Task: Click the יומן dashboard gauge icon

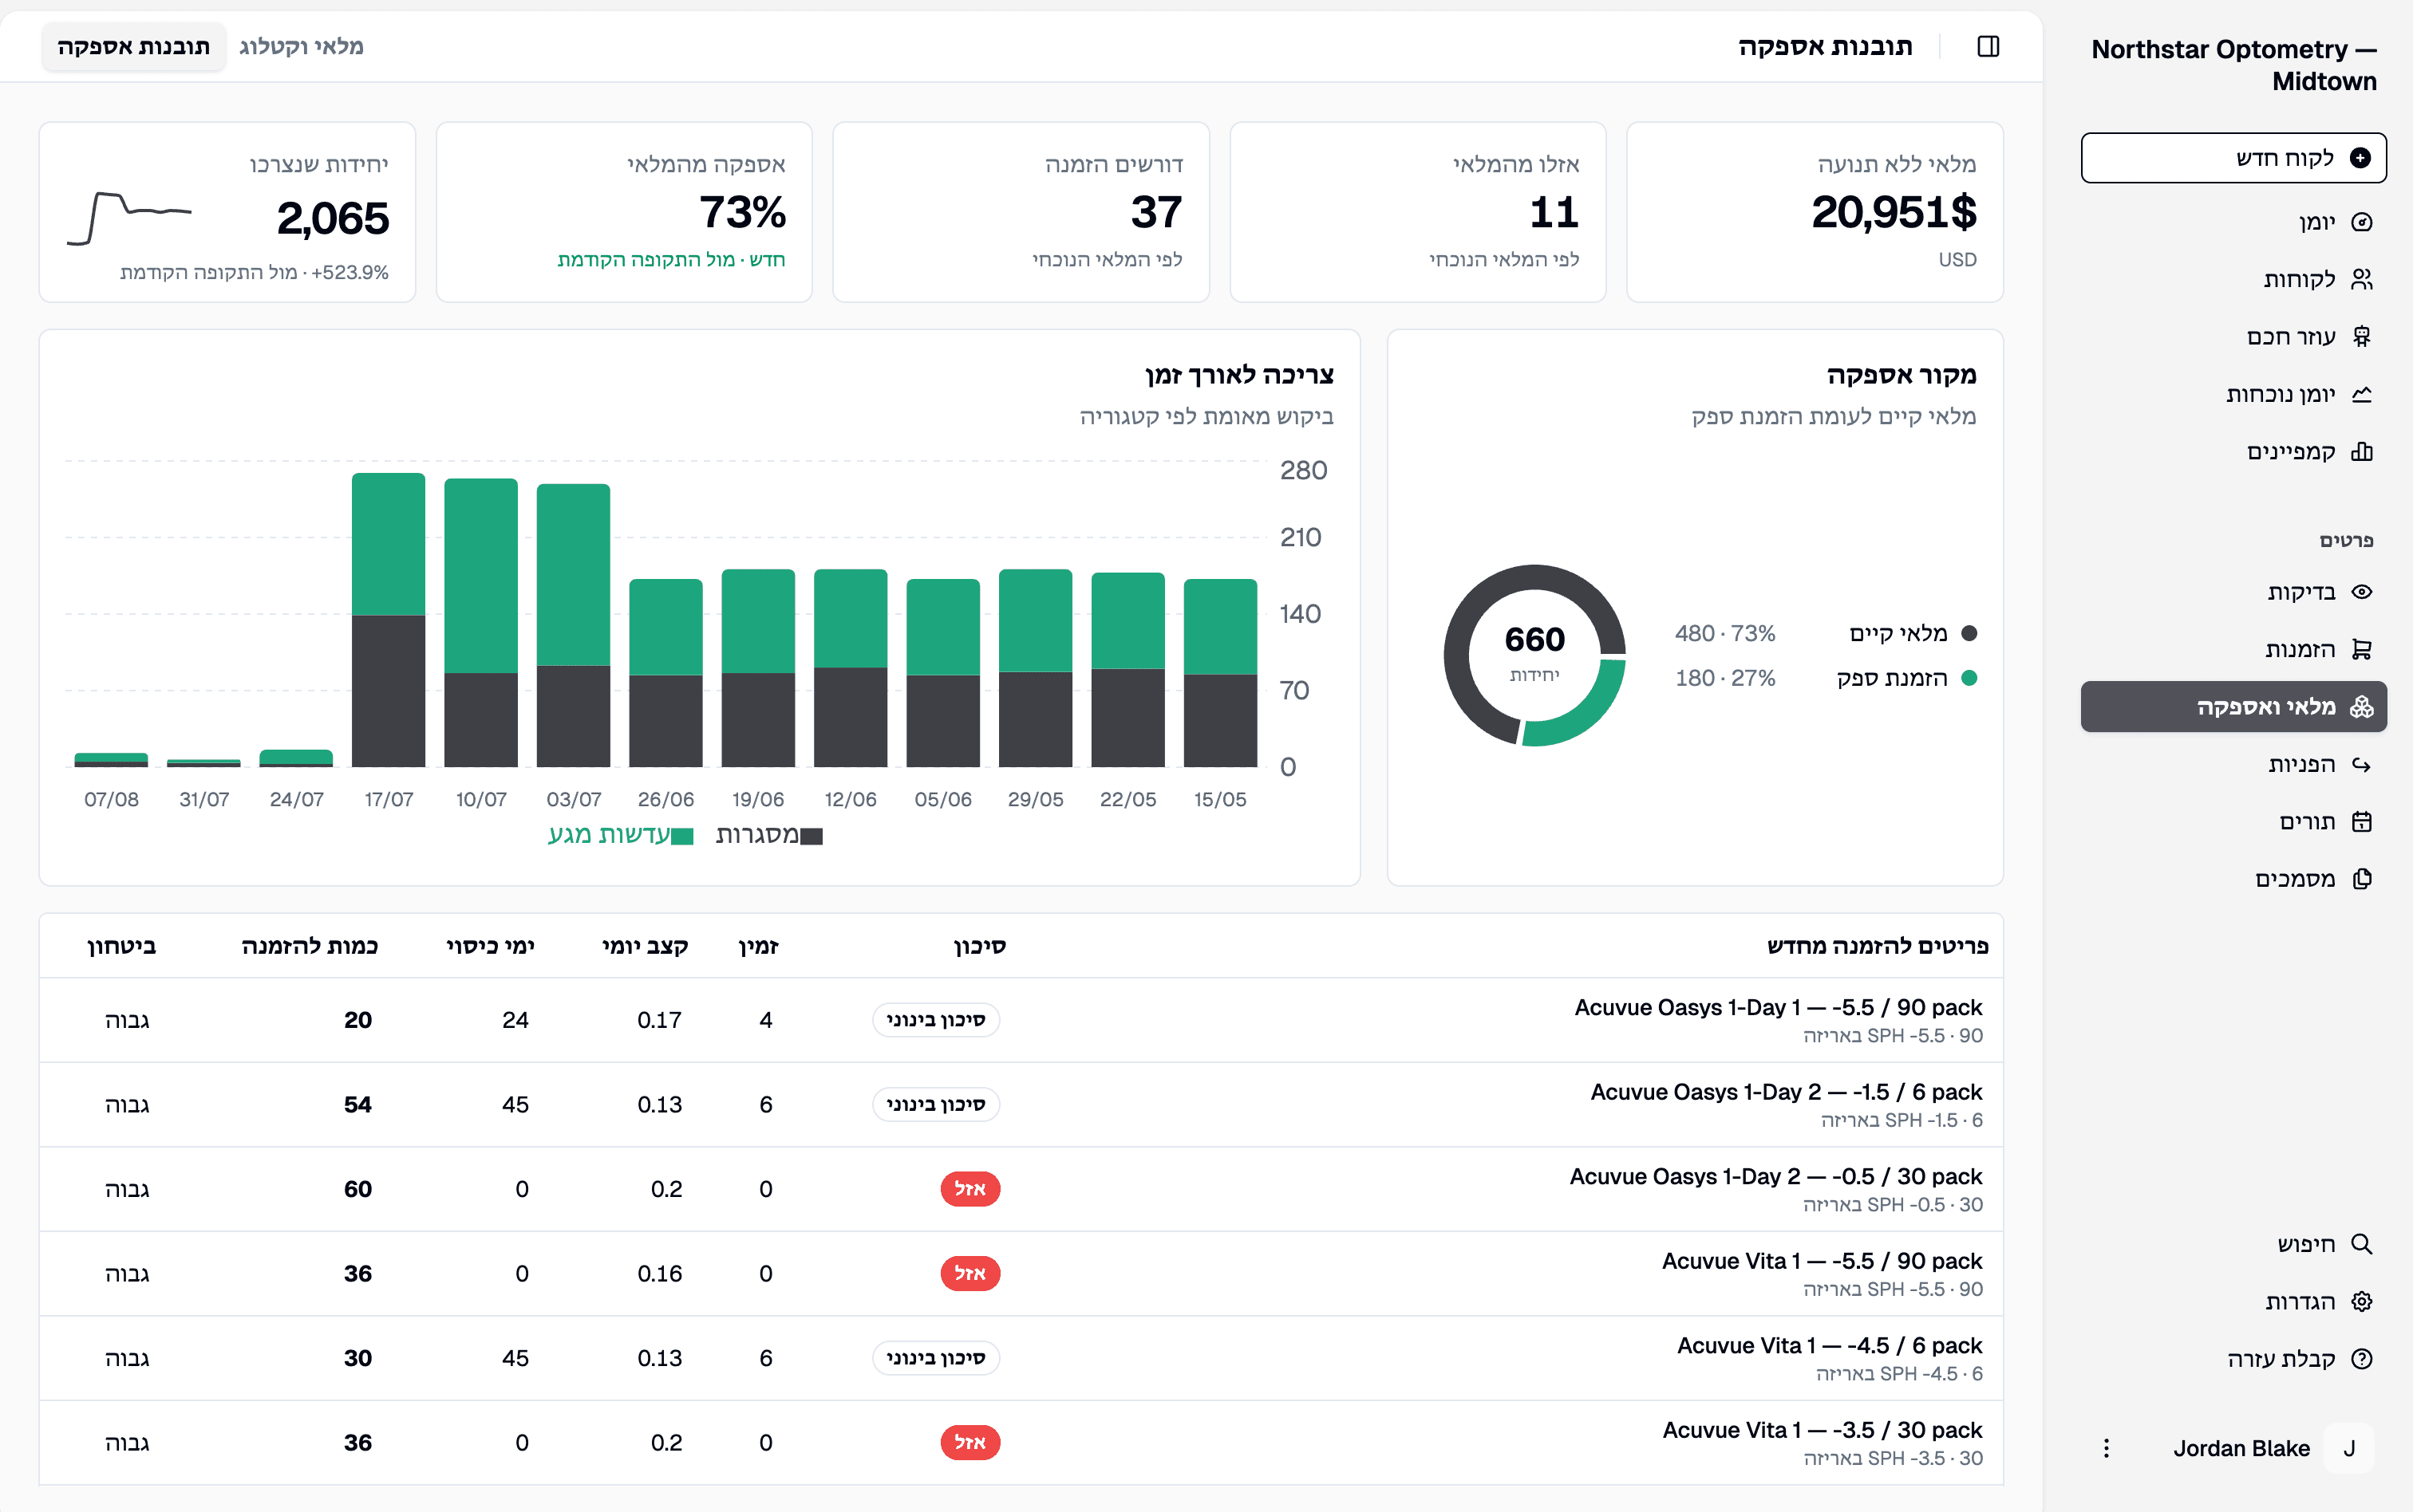Action: click(2361, 222)
